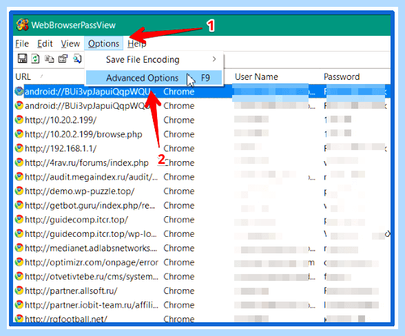Close the open Options menu

click(x=103, y=43)
